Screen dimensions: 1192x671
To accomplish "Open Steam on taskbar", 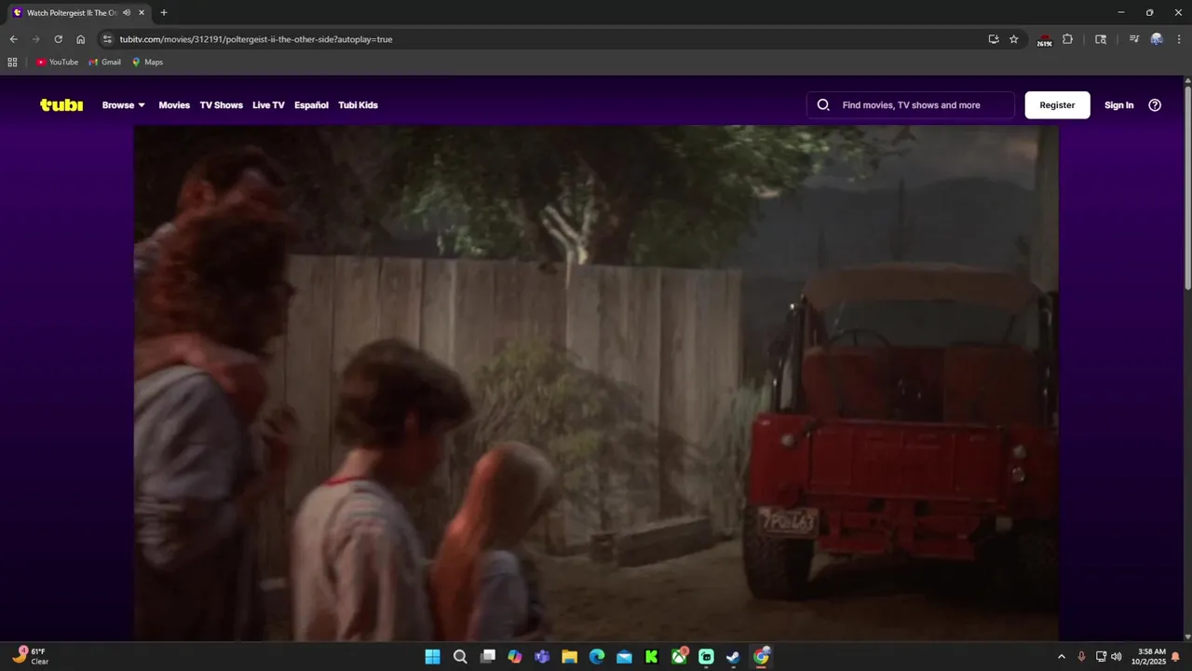I will [734, 657].
